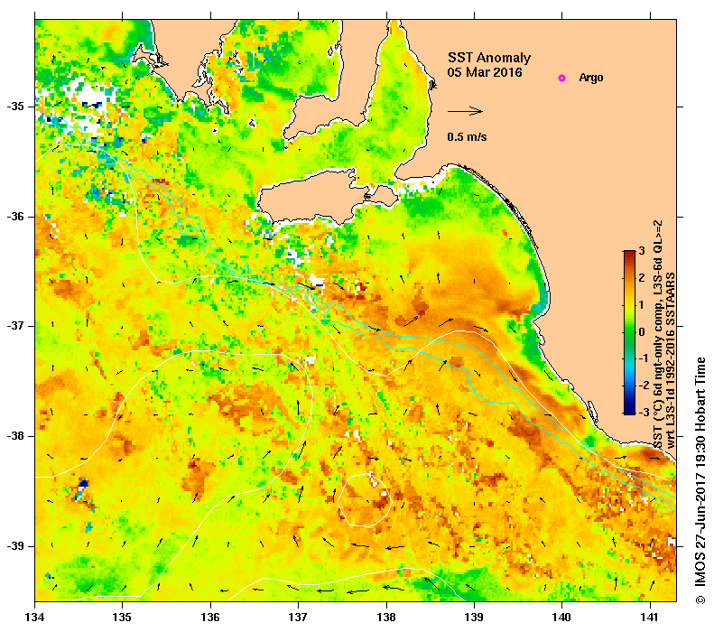
Task: Click the 'wrt L3S-1d 1992-2016 SSTAARS' caption
Action: tap(671, 361)
